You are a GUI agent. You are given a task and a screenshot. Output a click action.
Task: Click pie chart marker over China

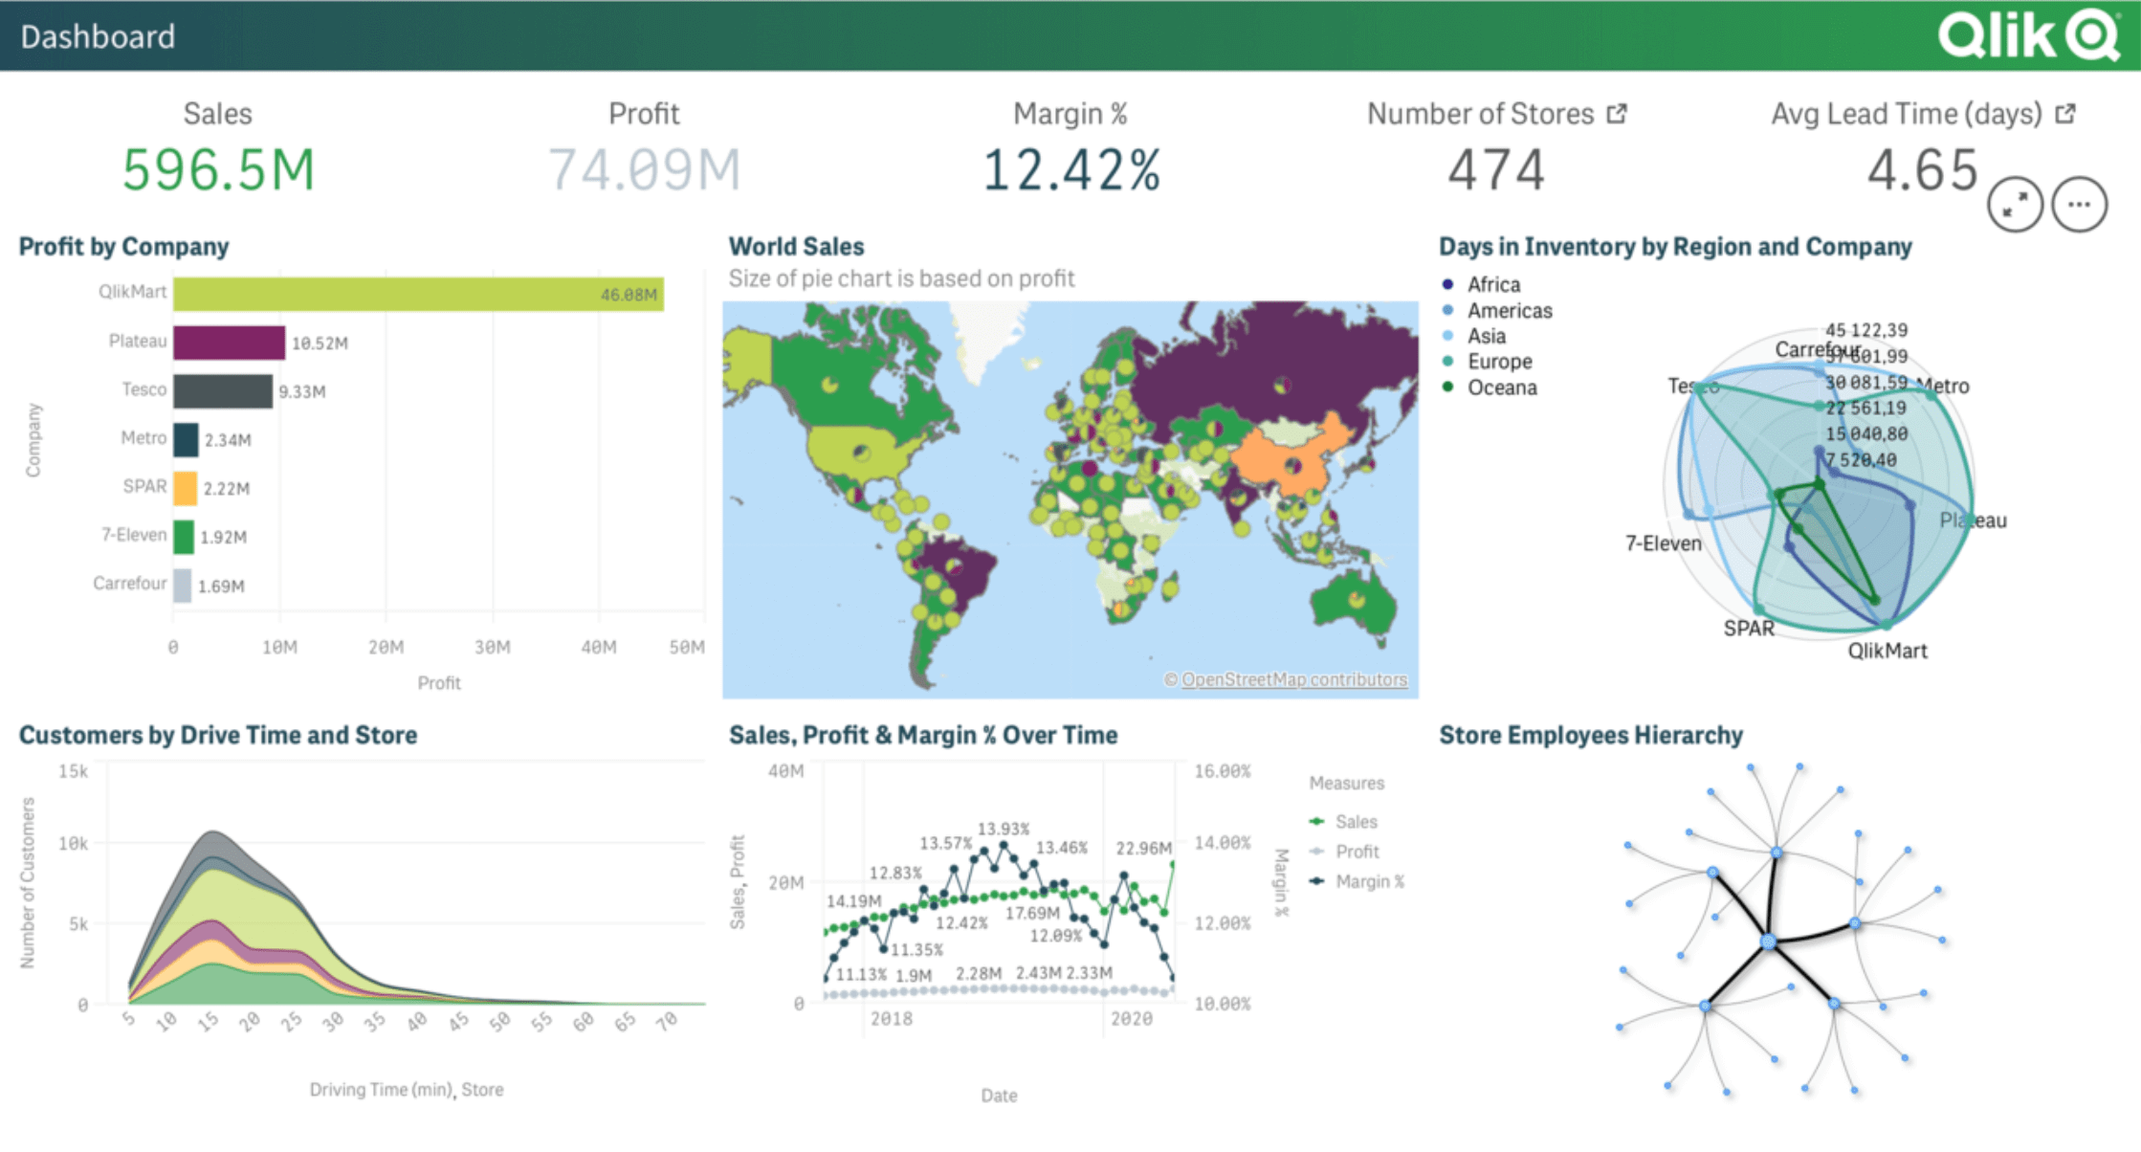tap(1292, 466)
